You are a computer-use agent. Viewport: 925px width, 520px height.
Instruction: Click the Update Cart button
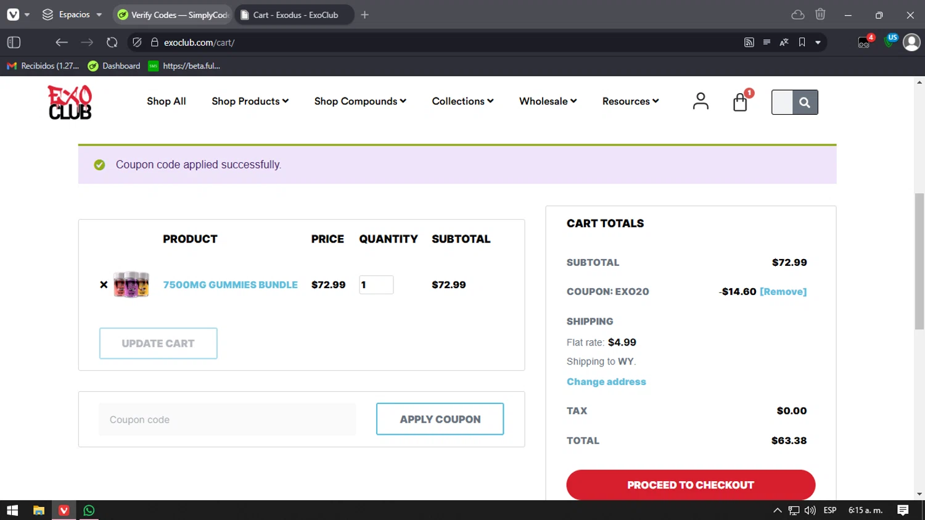[158, 344]
